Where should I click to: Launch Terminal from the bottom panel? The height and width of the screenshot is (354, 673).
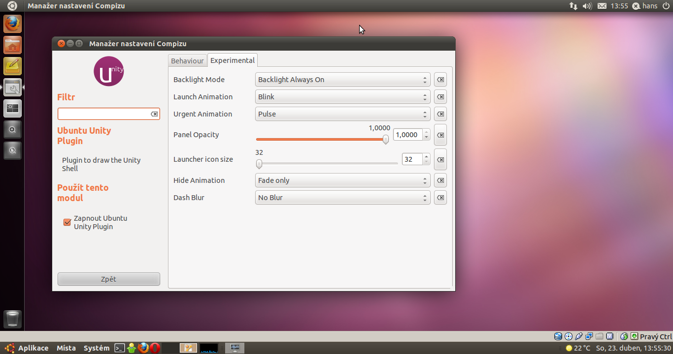click(x=120, y=348)
